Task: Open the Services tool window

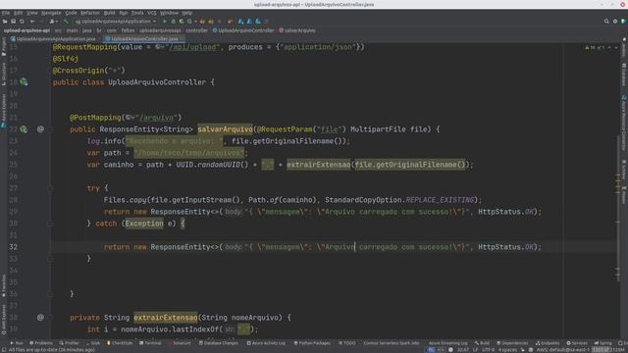Action: [577, 343]
